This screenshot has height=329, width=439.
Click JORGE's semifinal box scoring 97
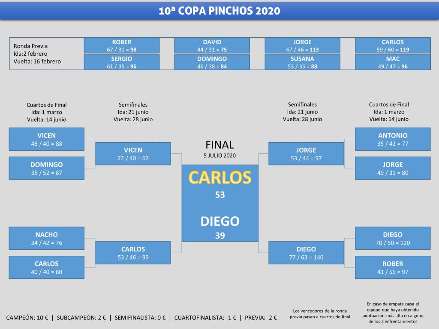306,154
